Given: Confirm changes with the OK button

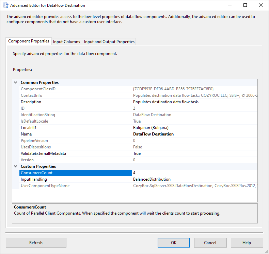Looking at the screenshot, I should point(174,242).
